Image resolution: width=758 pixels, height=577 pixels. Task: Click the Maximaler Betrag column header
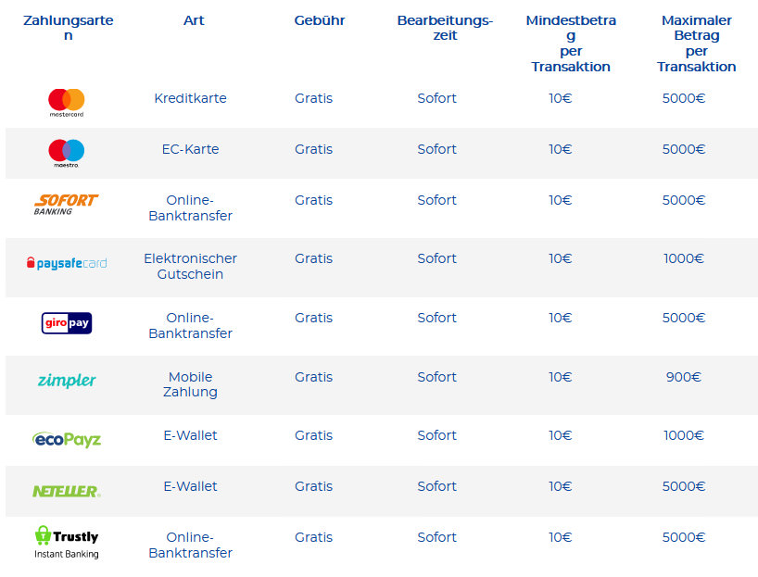coord(696,44)
